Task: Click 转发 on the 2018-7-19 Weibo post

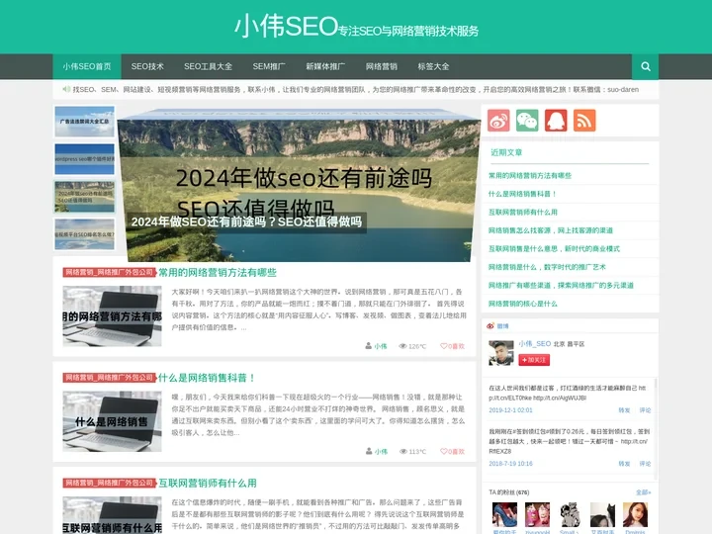Action: (624, 464)
